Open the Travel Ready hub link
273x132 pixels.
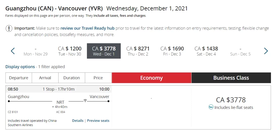[x=87, y=28]
